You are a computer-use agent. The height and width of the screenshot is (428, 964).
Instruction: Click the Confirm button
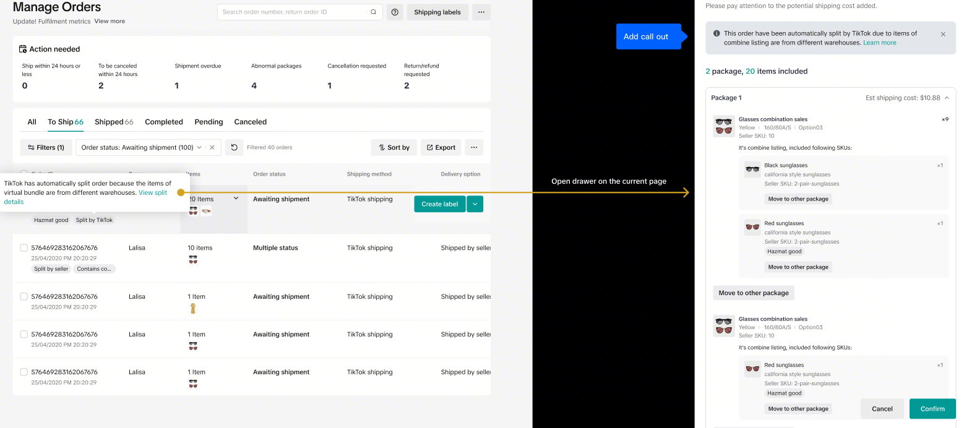932,409
